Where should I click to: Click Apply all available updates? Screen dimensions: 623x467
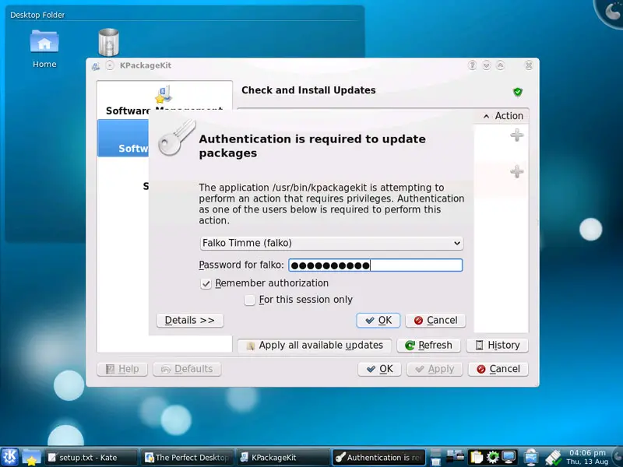[x=315, y=346]
